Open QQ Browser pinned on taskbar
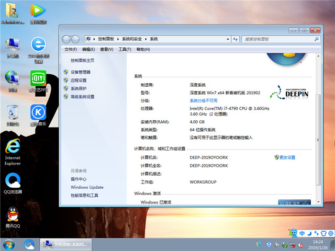The image size is (335, 251). click(x=29, y=245)
